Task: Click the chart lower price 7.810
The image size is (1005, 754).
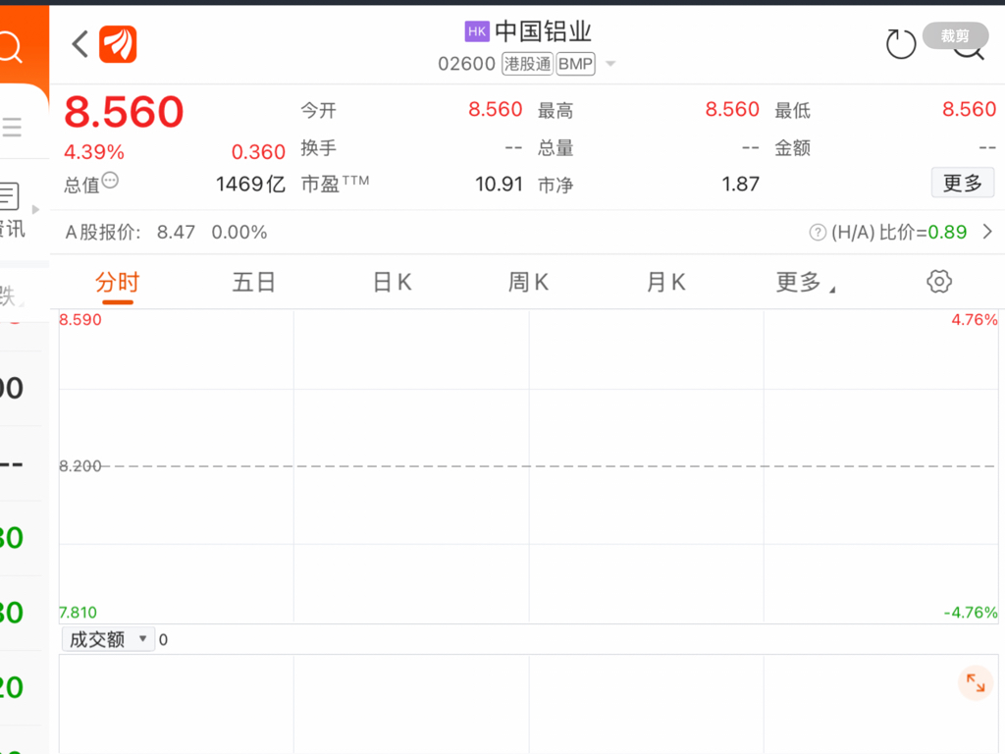Action: (79, 613)
